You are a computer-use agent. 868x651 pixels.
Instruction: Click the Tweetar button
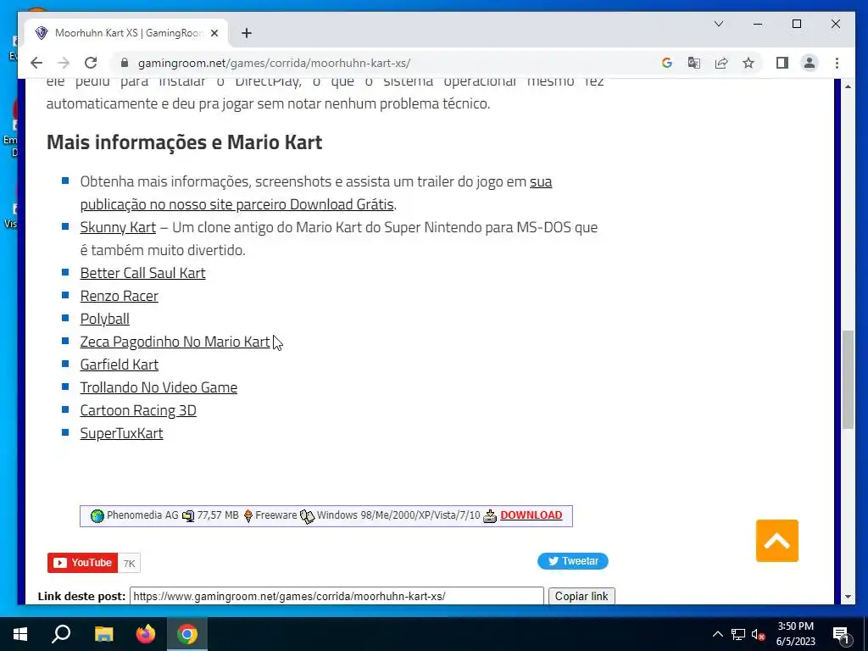coord(572,561)
